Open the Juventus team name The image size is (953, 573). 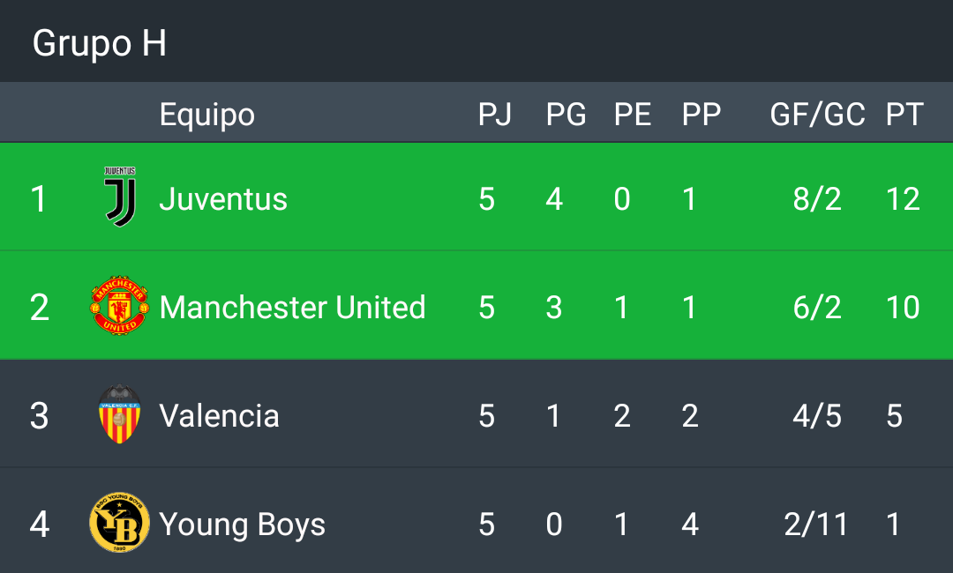click(223, 199)
